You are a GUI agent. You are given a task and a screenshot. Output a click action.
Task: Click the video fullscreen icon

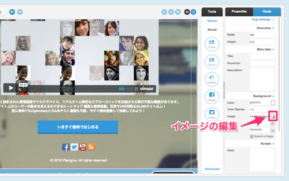136,89
